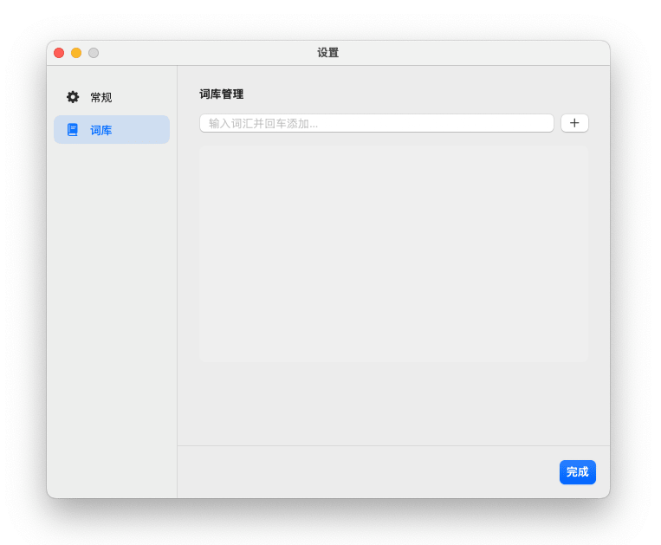Click inside the empty word list box
Viewport: 661px width, 545px height.
393,254
